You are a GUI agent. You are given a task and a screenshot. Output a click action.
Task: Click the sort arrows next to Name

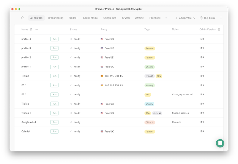click(31, 30)
